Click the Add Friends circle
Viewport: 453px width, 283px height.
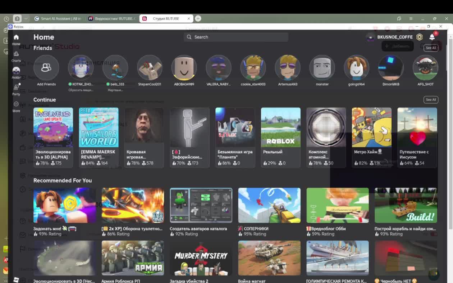46,68
